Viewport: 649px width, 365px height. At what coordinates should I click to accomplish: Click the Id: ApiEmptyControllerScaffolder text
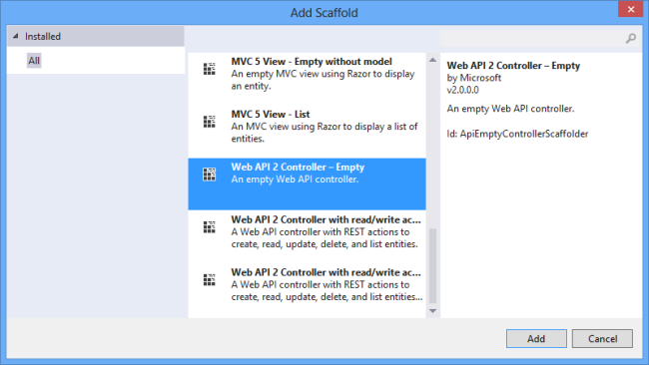tap(517, 134)
